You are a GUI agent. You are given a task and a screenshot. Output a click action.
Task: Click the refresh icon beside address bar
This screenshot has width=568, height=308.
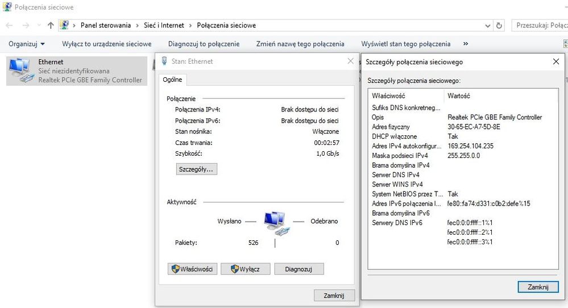499,26
